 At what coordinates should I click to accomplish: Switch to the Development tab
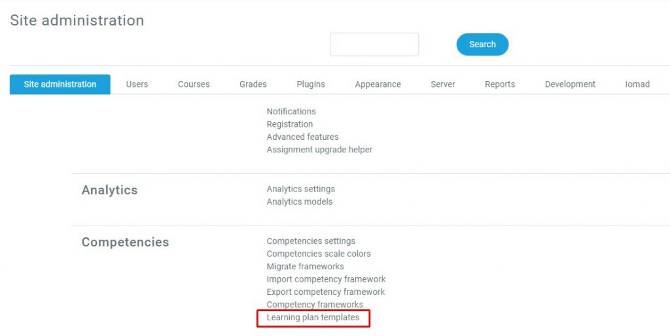570,84
